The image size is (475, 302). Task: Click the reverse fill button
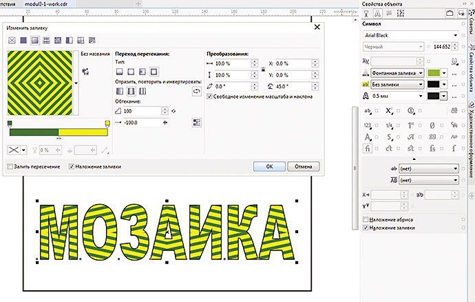pyautogui.click(x=195, y=90)
